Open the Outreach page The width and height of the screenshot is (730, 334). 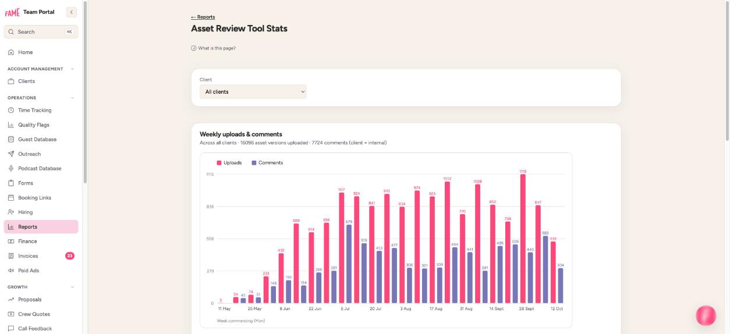[41, 154]
